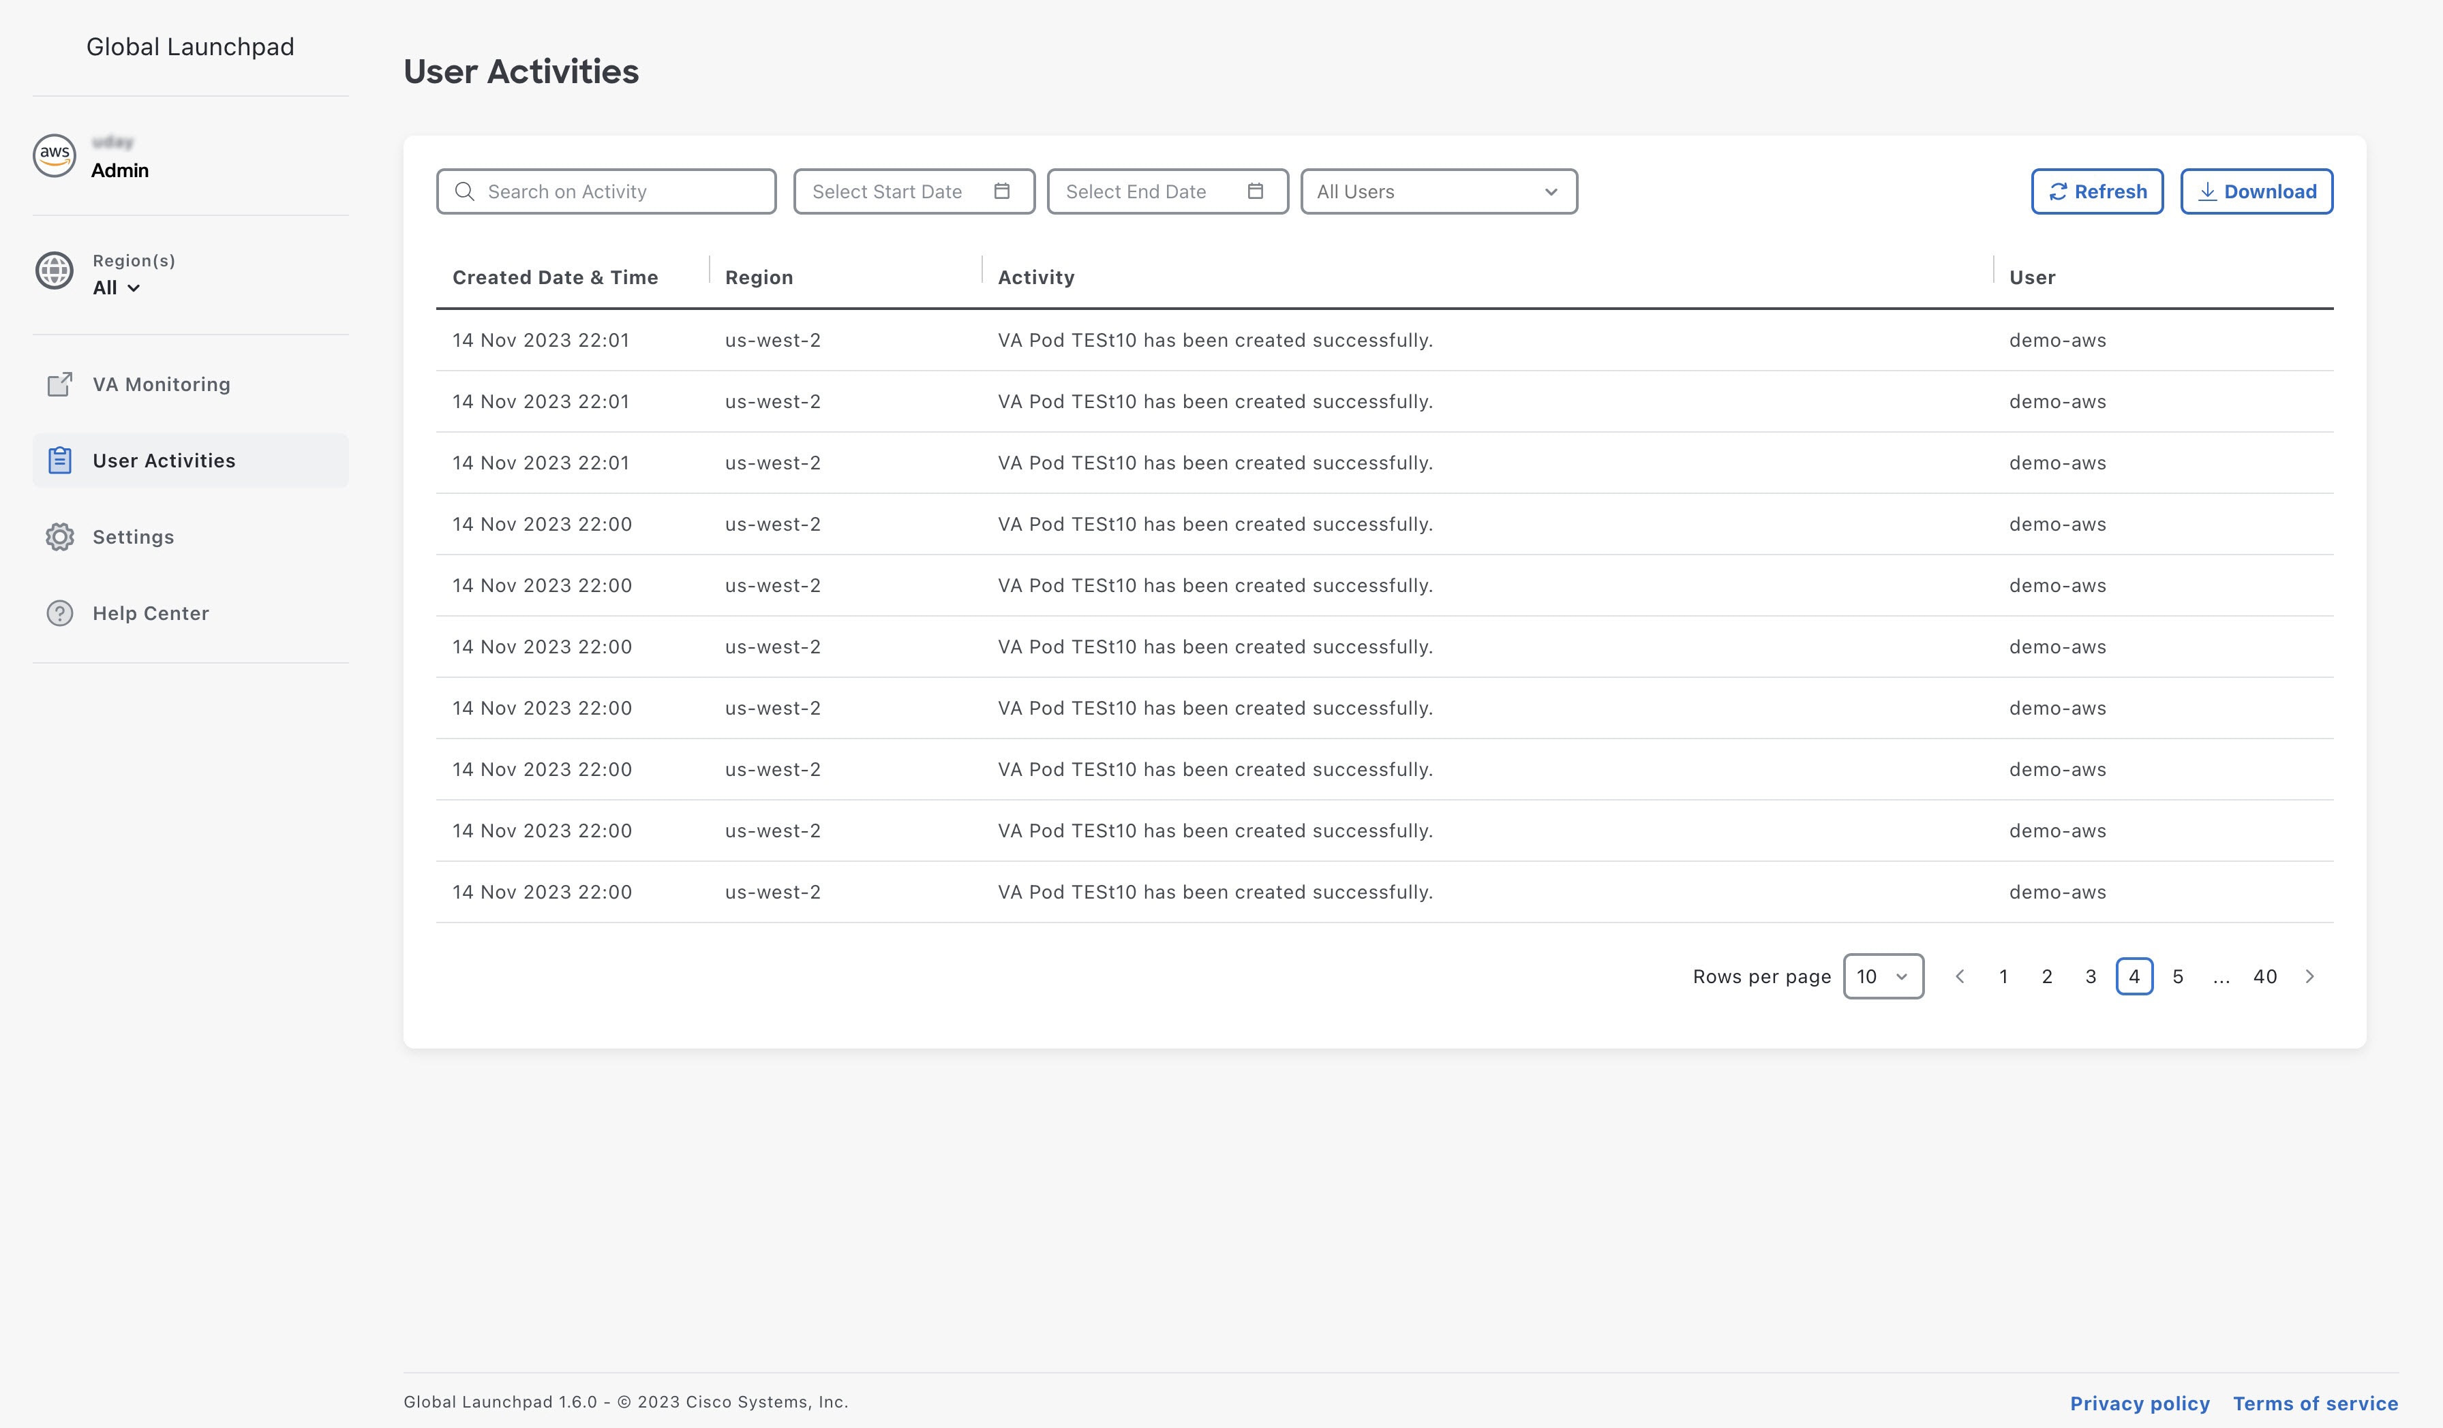Jump to page 40 in pagination
The height and width of the screenshot is (1428, 2443).
[2264, 976]
